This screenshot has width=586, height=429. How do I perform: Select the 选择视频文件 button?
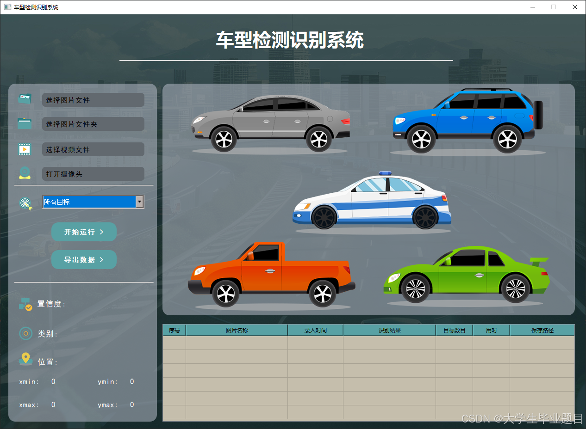[x=93, y=149]
